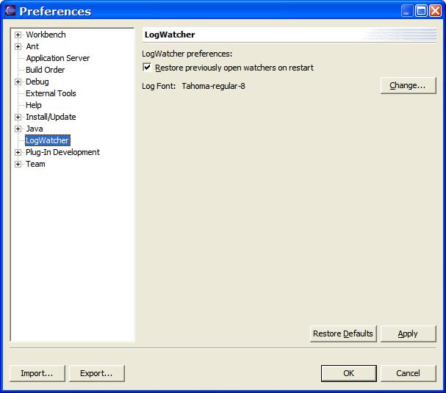Select LogWatcher tree item

tap(47, 140)
